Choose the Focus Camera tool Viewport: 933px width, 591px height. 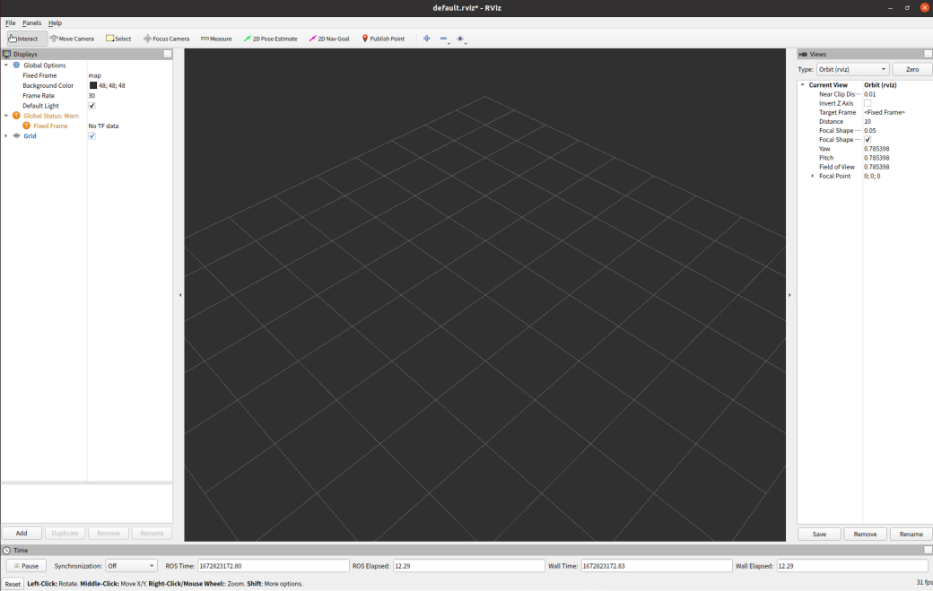click(166, 39)
